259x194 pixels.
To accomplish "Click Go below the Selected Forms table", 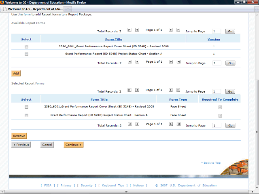I will (x=230, y=125).
